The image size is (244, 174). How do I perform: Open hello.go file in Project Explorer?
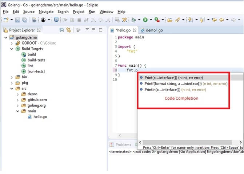click(x=40, y=117)
